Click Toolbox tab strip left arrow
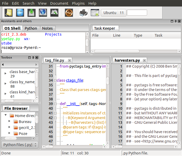182x156 pixels. coord(3,64)
